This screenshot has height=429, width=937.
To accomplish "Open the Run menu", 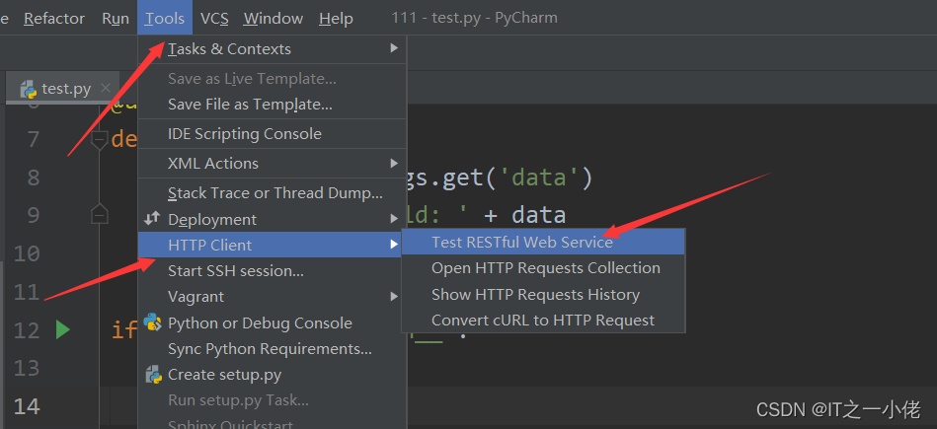I will [116, 19].
